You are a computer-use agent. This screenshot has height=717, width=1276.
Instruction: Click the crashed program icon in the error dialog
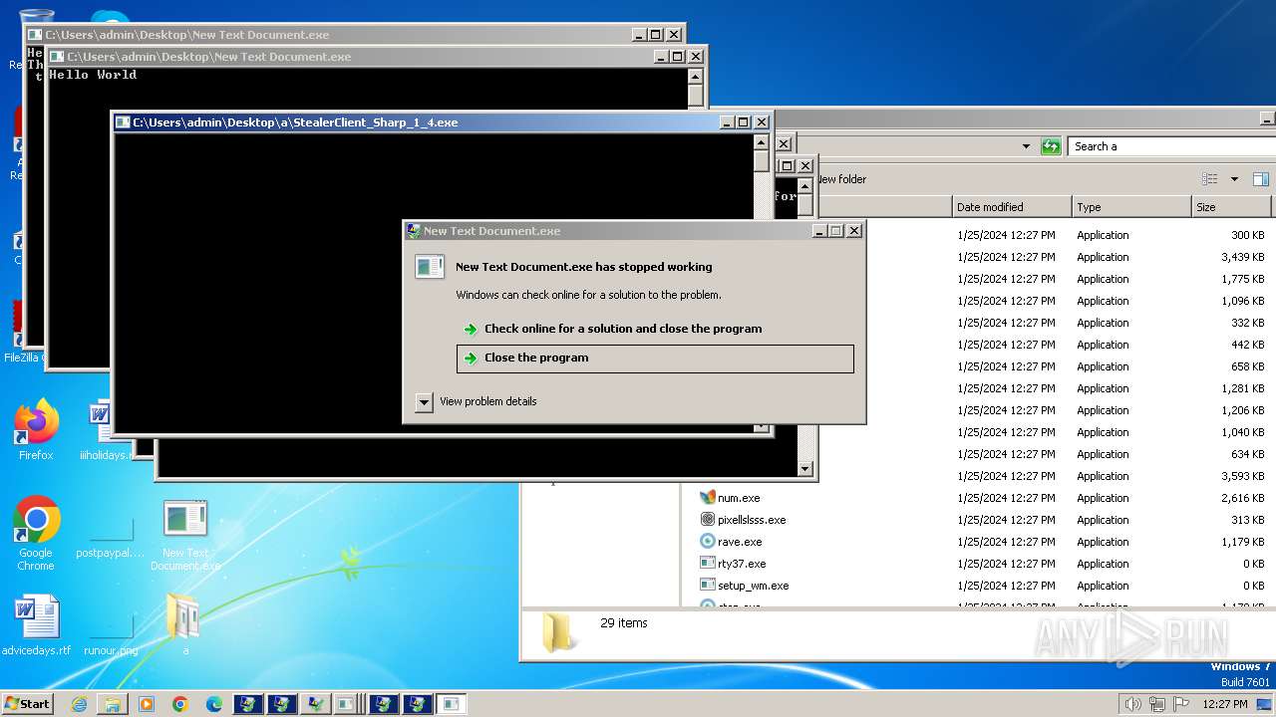coord(430,267)
